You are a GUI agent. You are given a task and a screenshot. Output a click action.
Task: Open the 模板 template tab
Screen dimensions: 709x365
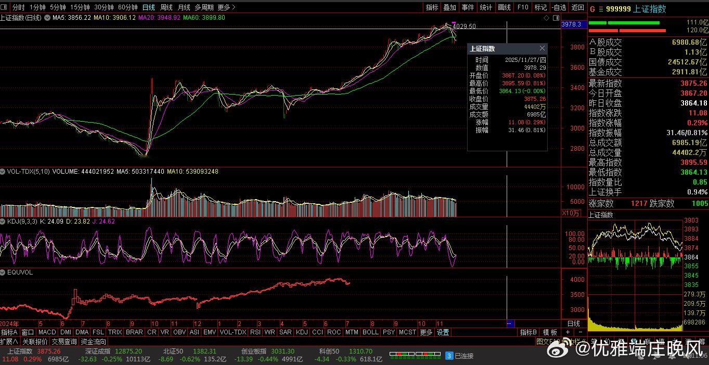550,332
